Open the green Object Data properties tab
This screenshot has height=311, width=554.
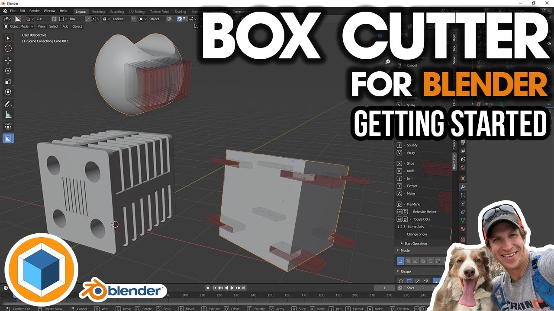tap(463, 220)
